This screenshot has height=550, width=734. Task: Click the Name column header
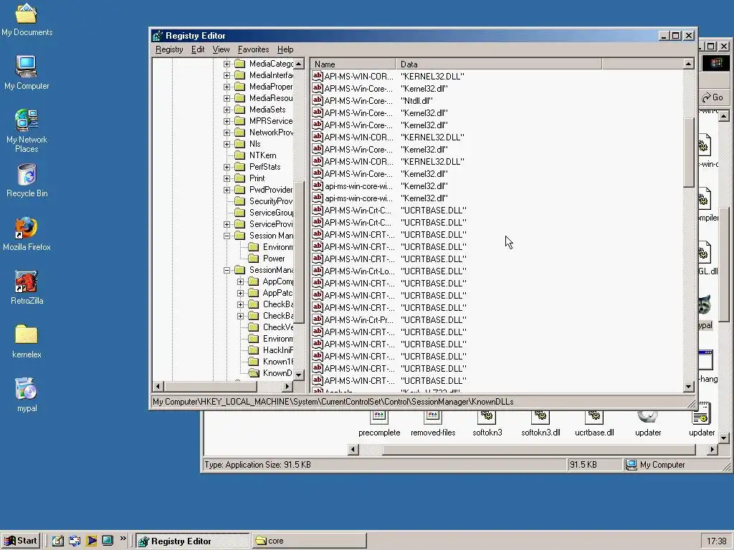(x=353, y=64)
